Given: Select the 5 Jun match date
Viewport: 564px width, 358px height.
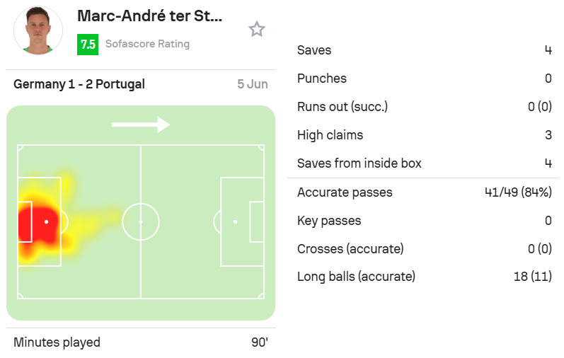Looking at the screenshot, I should click(253, 84).
